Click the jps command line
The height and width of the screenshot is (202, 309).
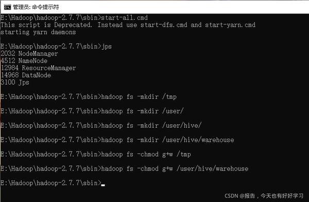click(56, 46)
